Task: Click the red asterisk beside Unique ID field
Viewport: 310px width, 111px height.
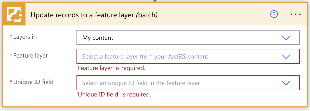Action: pos(11,82)
